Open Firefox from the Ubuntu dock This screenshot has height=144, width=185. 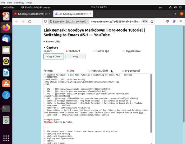coord(6,27)
